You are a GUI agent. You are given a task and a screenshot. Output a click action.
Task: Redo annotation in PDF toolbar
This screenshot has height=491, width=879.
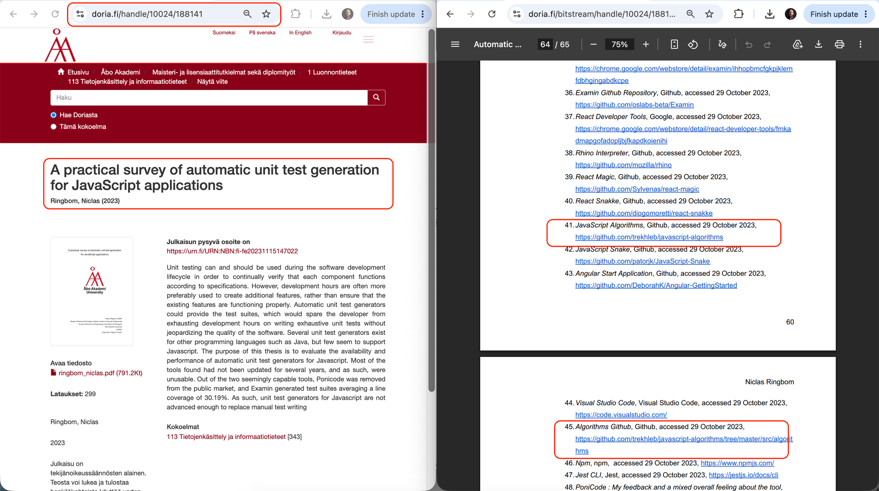768,44
